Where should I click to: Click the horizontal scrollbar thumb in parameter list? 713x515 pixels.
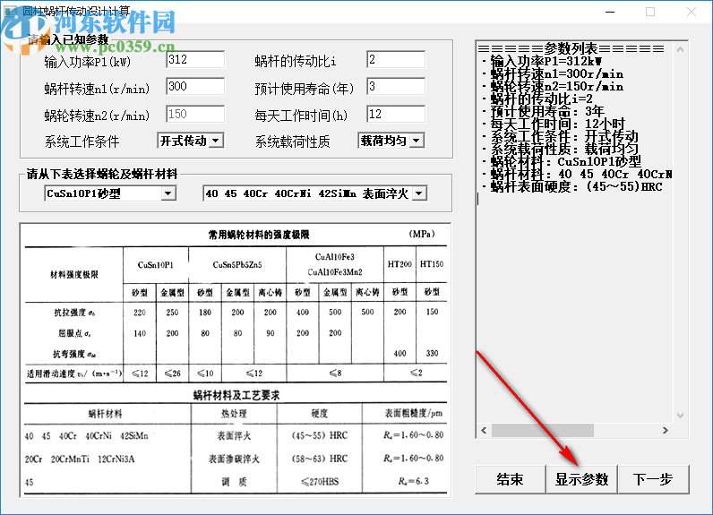point(543,430)
